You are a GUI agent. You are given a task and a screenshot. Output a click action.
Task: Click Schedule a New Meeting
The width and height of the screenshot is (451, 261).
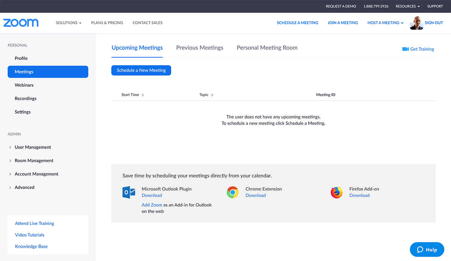point(141,70)
